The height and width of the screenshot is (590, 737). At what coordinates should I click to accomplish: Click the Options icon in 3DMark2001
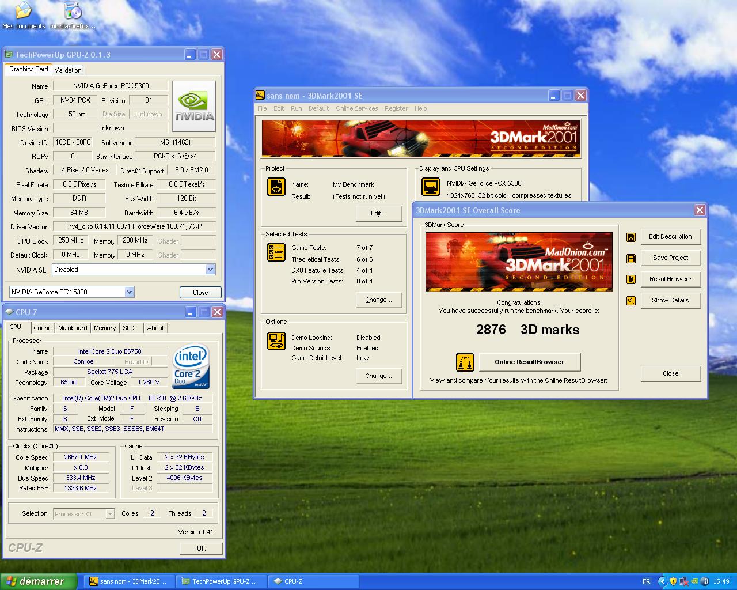[276, 341]
